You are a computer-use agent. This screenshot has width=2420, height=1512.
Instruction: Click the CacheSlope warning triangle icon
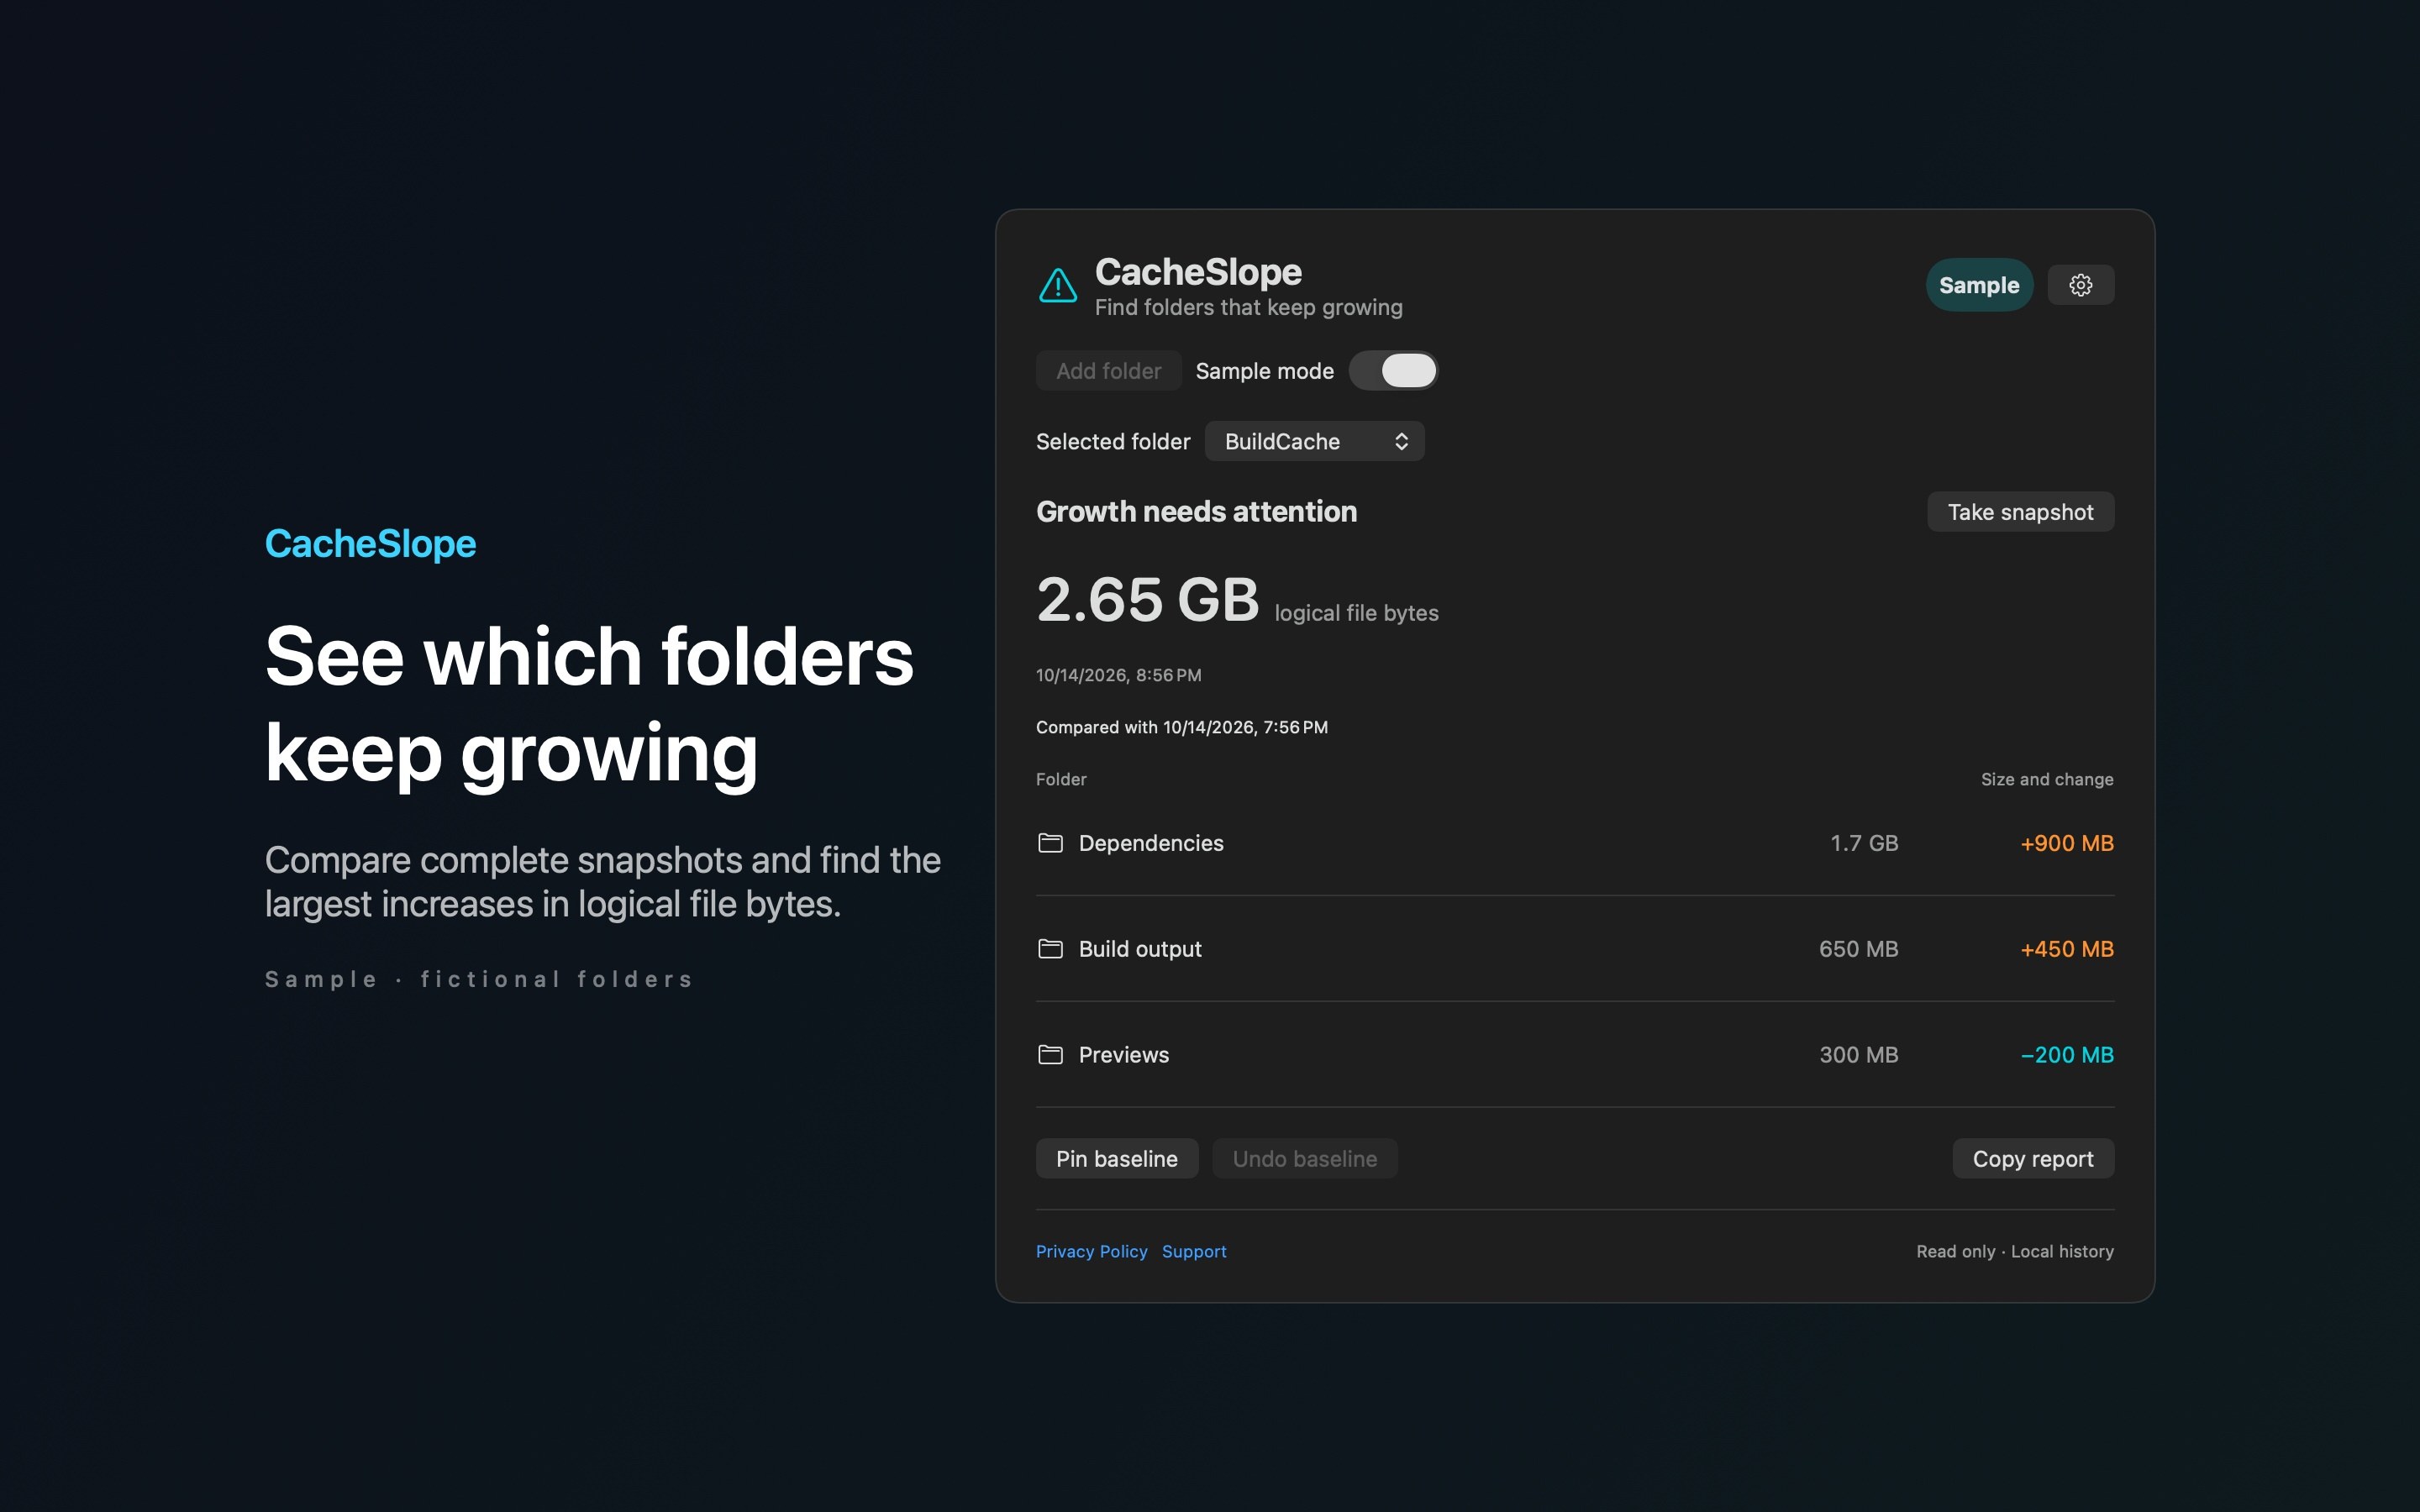click(x=1057, y=285)
